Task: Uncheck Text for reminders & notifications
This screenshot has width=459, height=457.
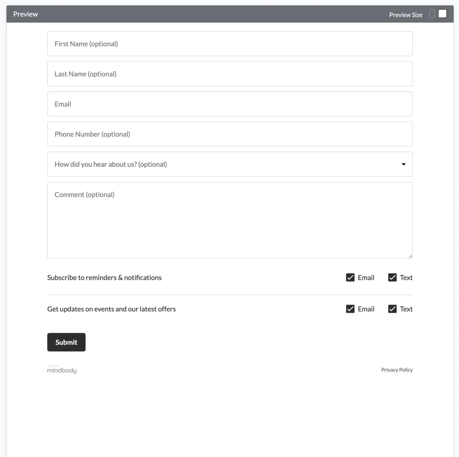Action: coord(392,277)
